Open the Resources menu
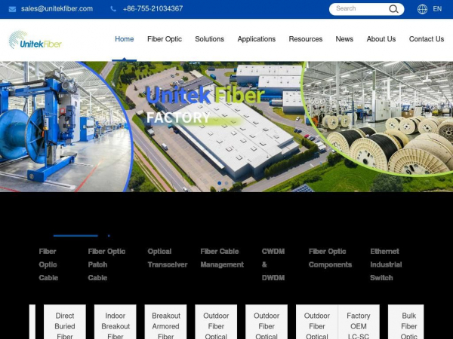453x339 pixels. (x=306, y=39)
